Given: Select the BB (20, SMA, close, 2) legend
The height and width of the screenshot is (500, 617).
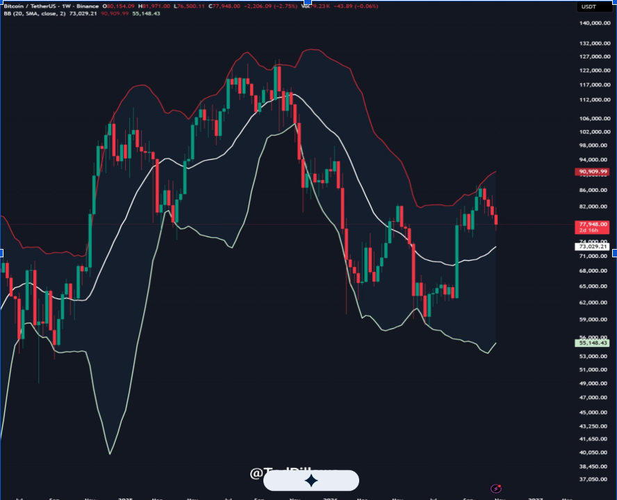Looking at the screenshot, I should (35, 13).
